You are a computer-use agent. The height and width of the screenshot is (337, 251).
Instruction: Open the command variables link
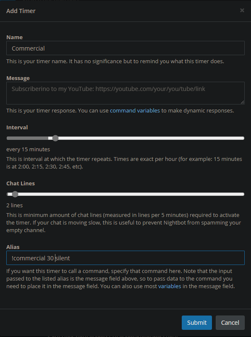click(x=135, y=110)
